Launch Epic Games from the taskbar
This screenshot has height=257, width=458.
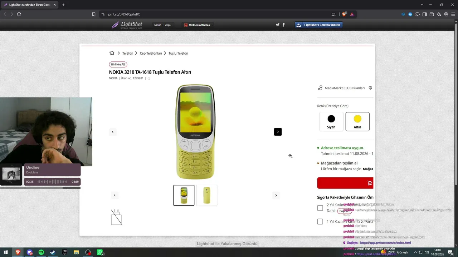(64, 252)
